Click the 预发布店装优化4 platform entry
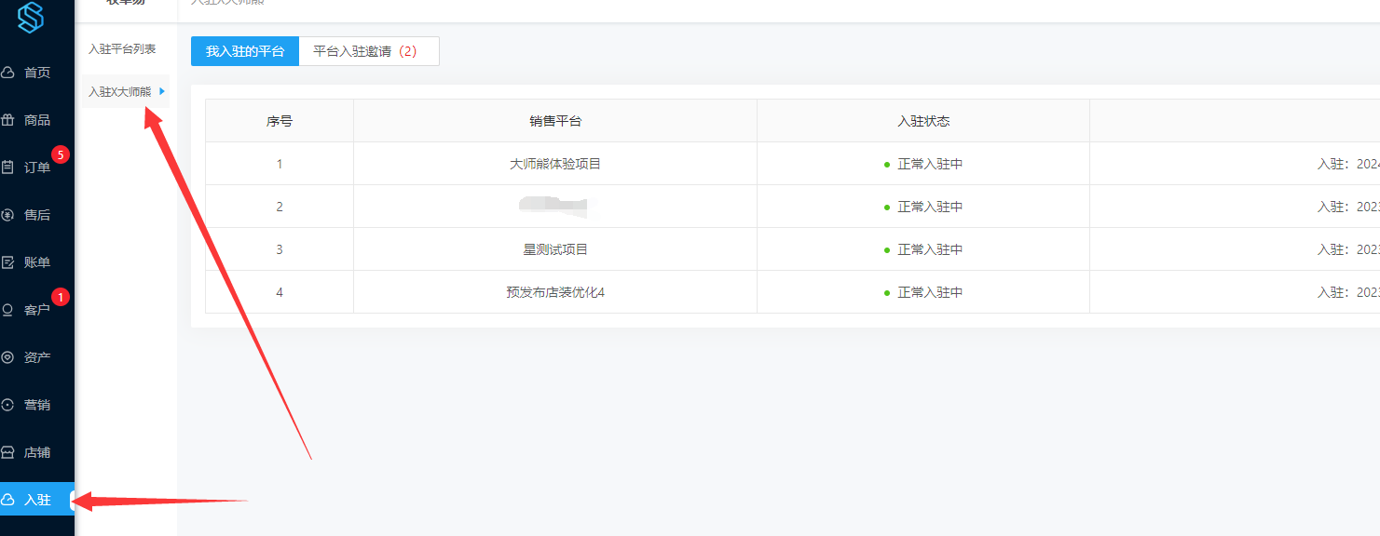Viewport: 1380px width, 536px height. (x=555, y=292)
